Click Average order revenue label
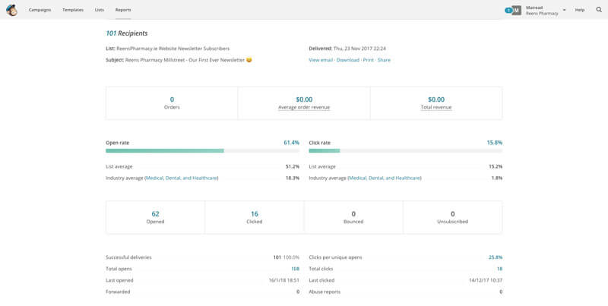The image size is (608, 306). tap(304, 107)
